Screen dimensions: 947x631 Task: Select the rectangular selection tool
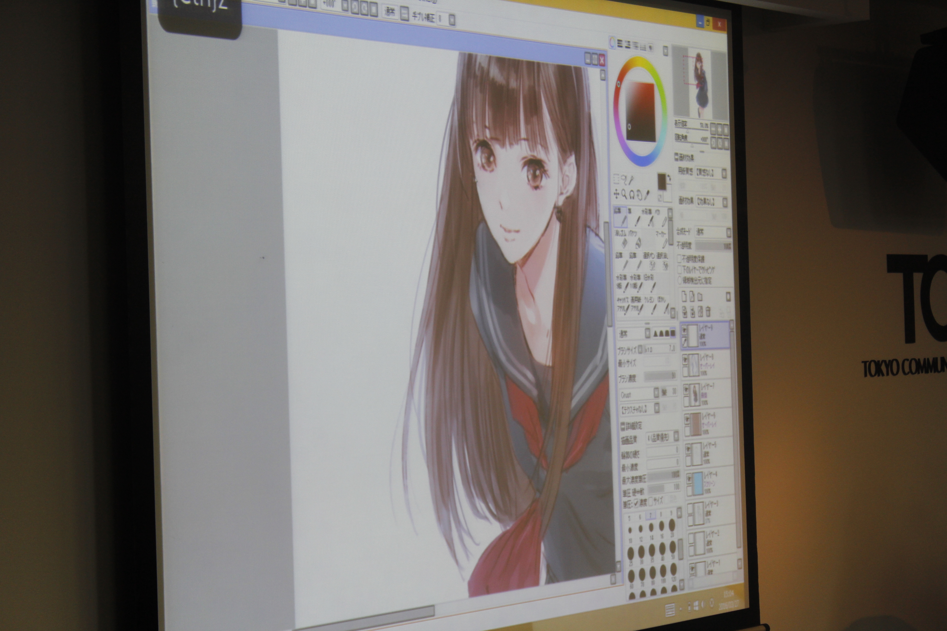click(617, 179)
